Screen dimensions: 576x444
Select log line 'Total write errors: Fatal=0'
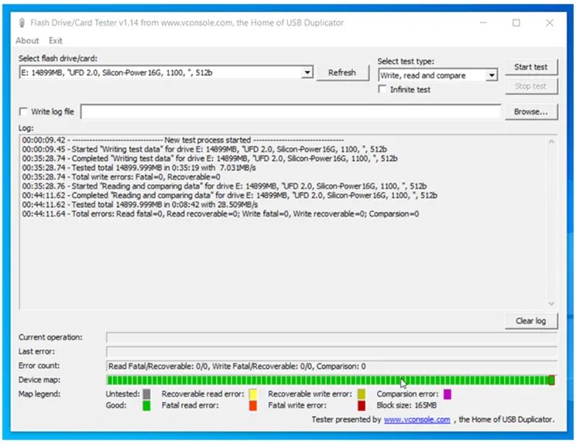tap(122, 177)
